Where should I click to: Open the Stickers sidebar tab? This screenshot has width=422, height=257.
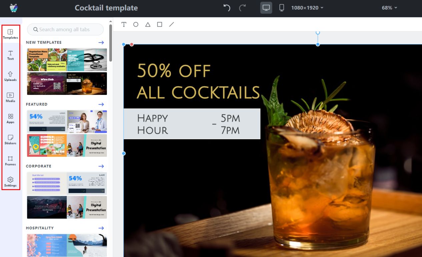tap(11, 140)
